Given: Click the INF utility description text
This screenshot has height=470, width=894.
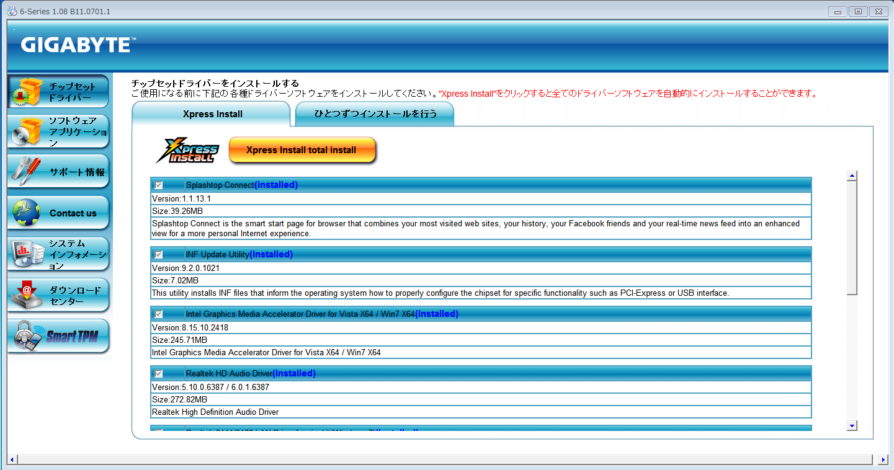Looking at the screenshot, I should coord(440,293).
